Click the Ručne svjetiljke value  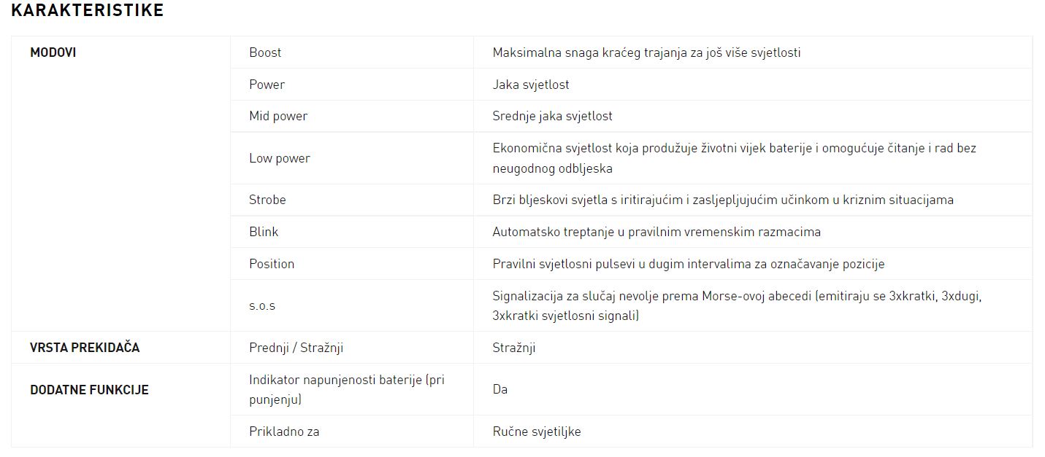[537, 431]
